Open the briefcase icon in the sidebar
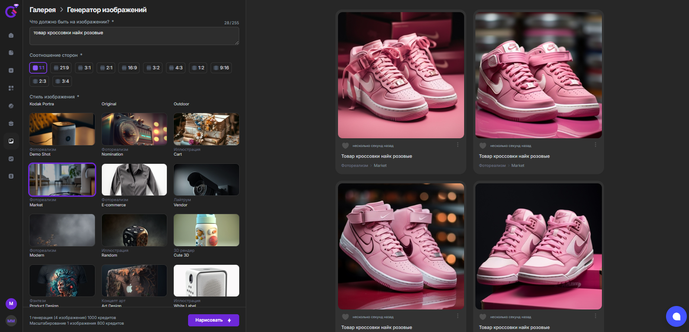 [x=11, y=124]
